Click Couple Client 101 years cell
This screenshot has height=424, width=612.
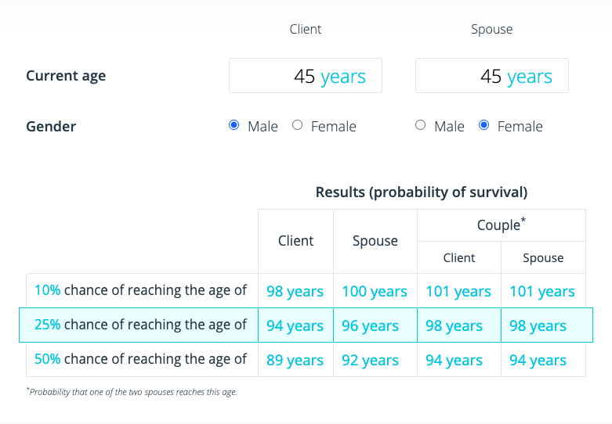[458, 292]
